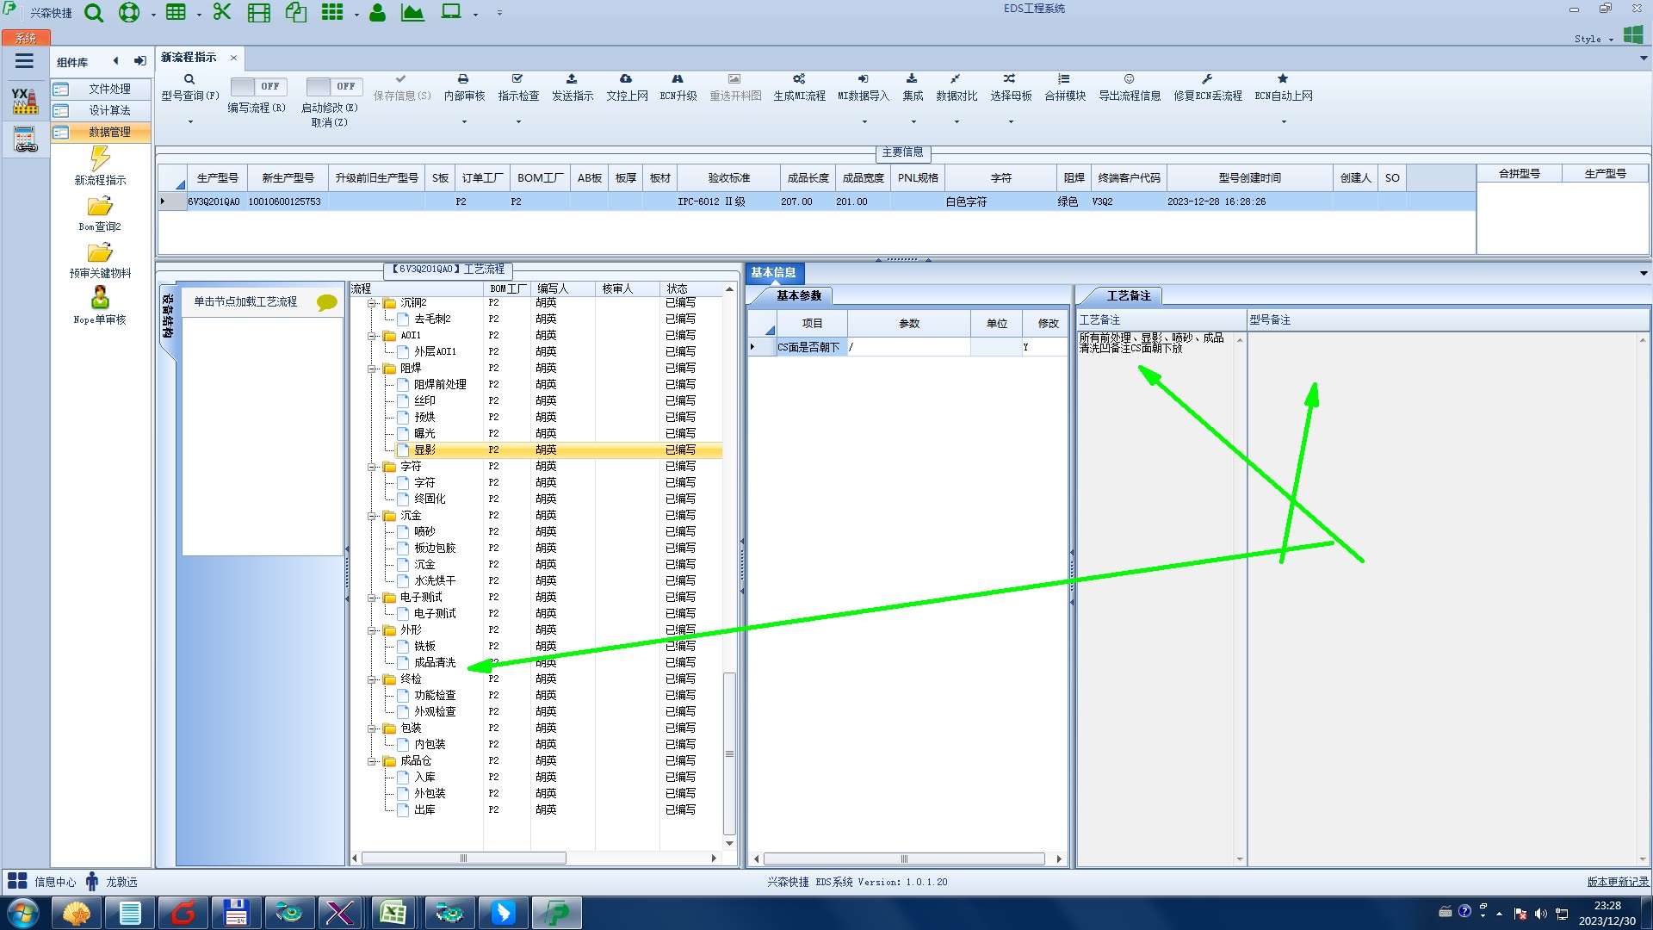This screenshot has height=930, width=1653.
Task: Click the 内部审核 printer icon
Action: [463, 79]
